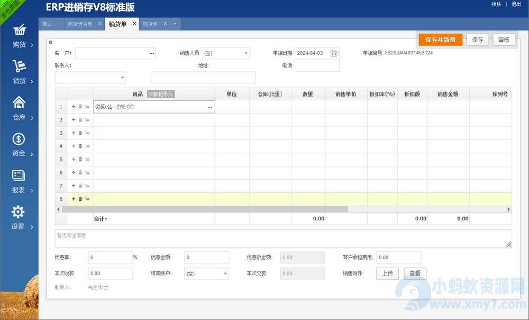Open the tab list dropdown arrow
Image resolution: width=529 pixels, height=320 pixels.
pyautogui.click(x=175, y=24)
